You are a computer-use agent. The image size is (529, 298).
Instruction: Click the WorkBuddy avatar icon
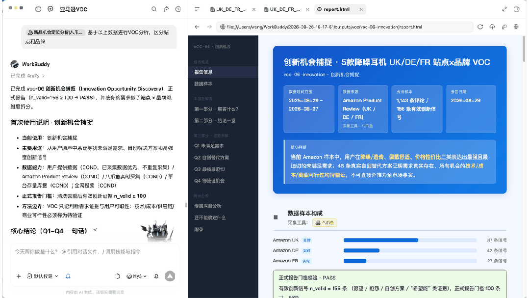[x=15, y=64]
